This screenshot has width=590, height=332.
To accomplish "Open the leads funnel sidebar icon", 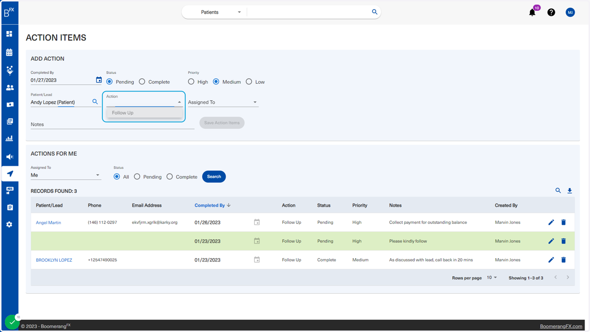I will (x=9, y=70).
